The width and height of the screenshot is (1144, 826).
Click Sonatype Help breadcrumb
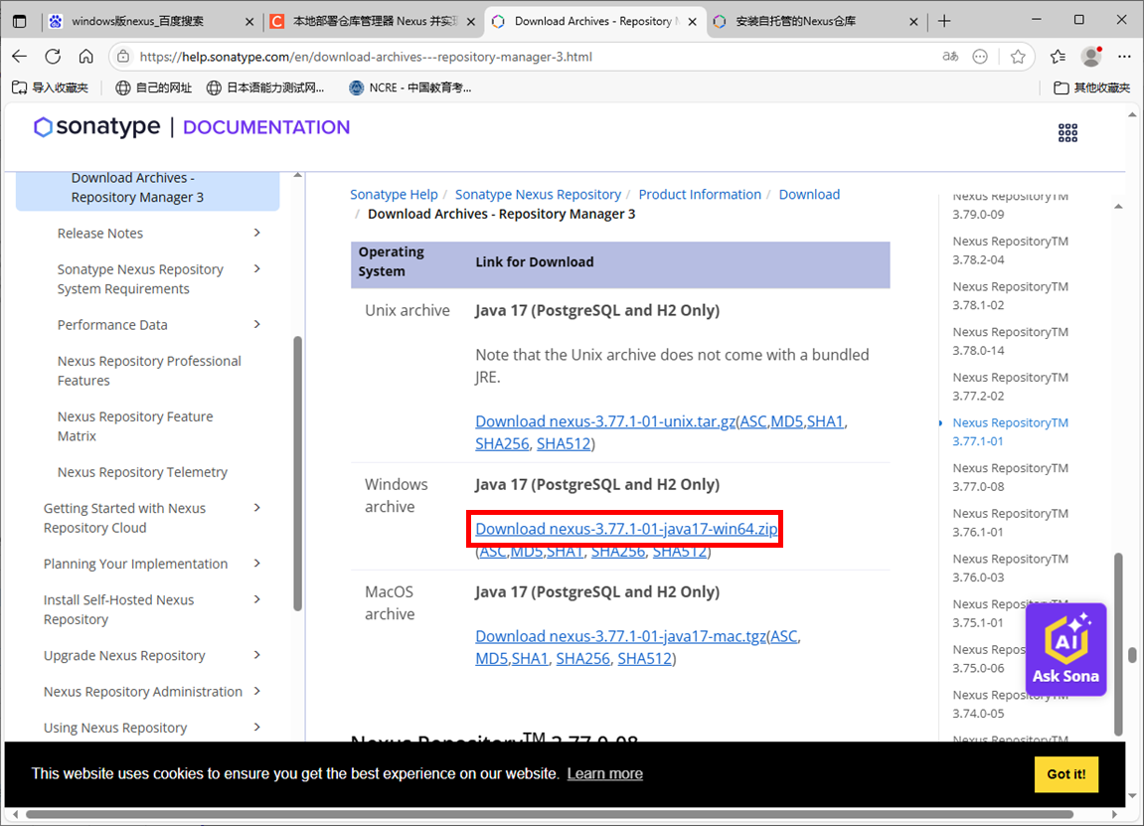tap(394, 194)
